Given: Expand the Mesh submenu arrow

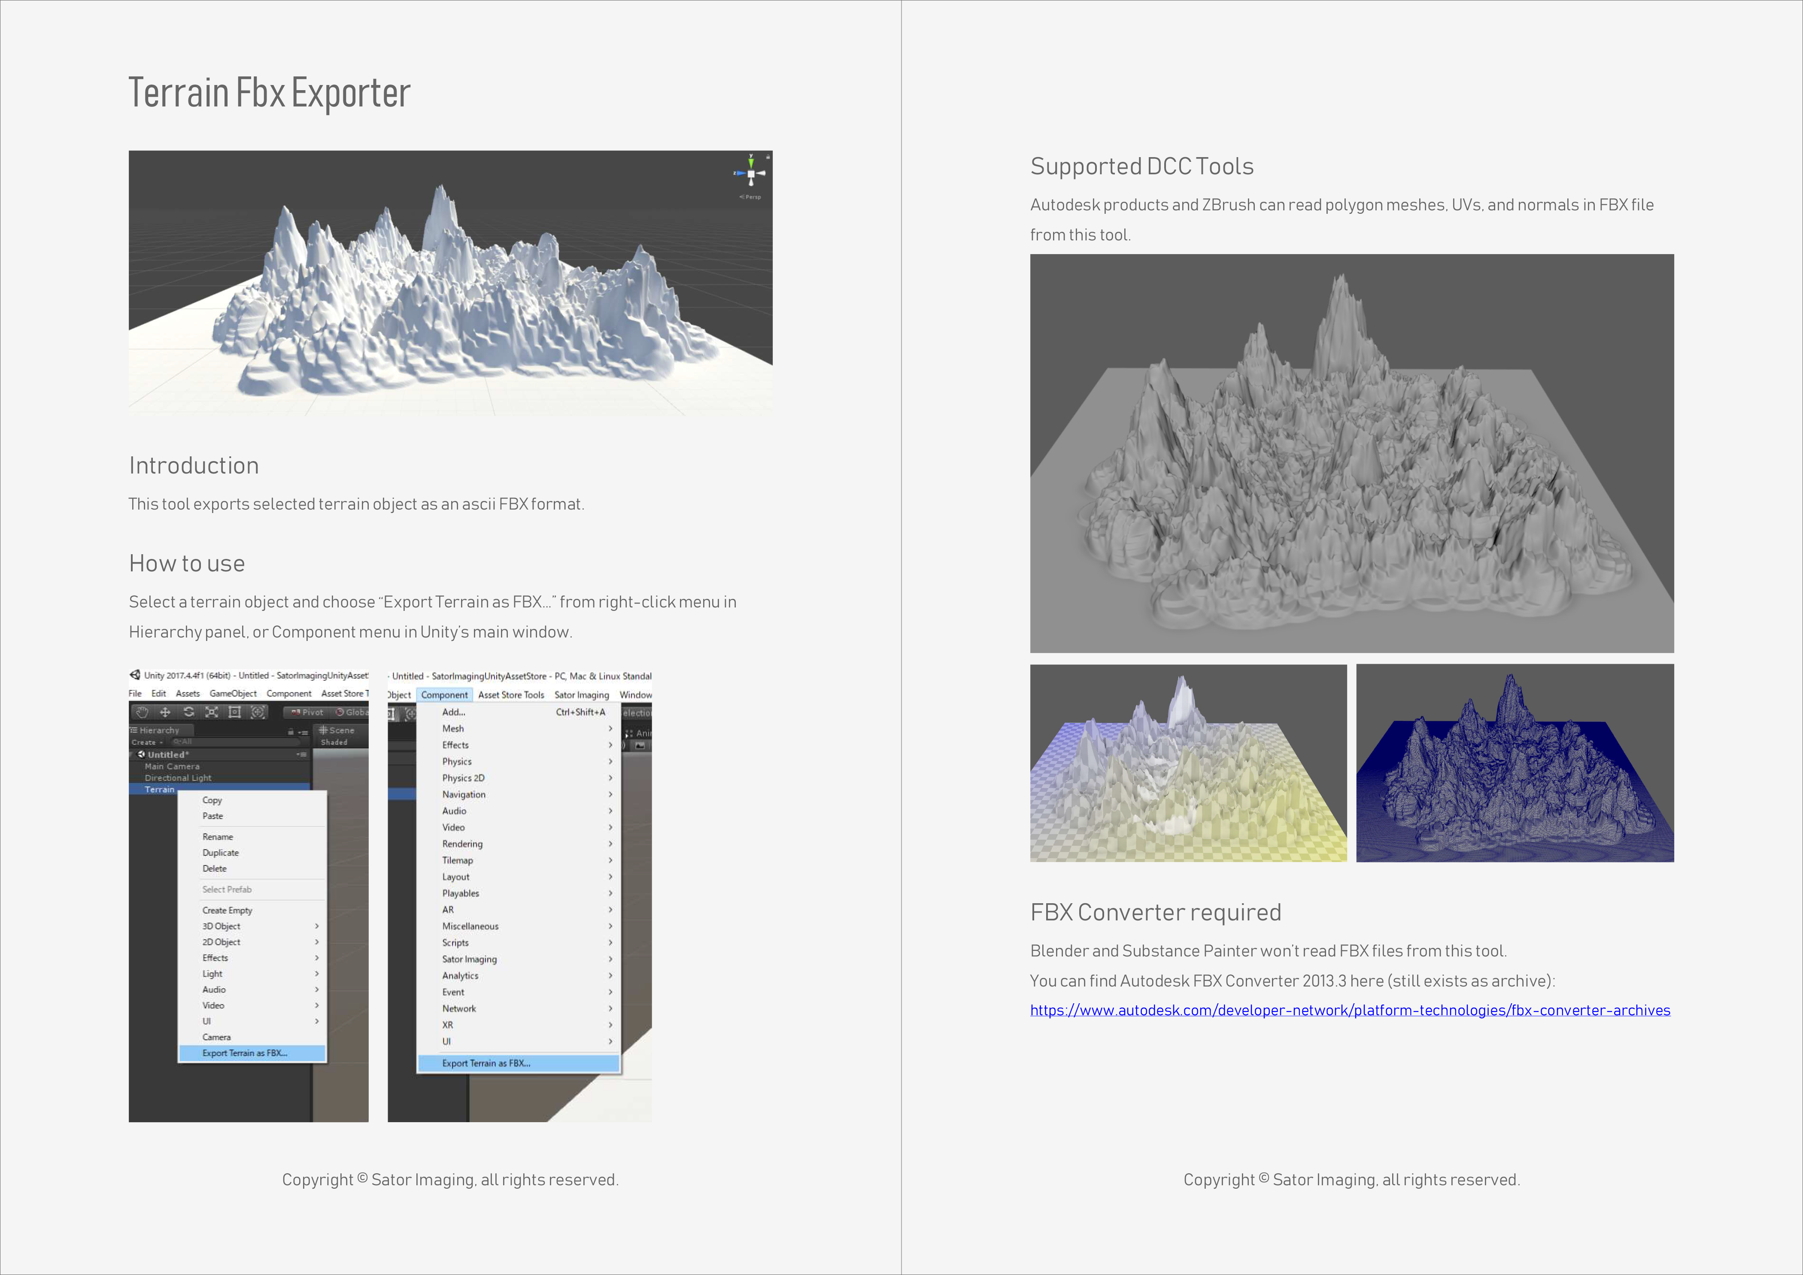Looking at the screenshot, I should pyautogui.click(x=610, y=729).
